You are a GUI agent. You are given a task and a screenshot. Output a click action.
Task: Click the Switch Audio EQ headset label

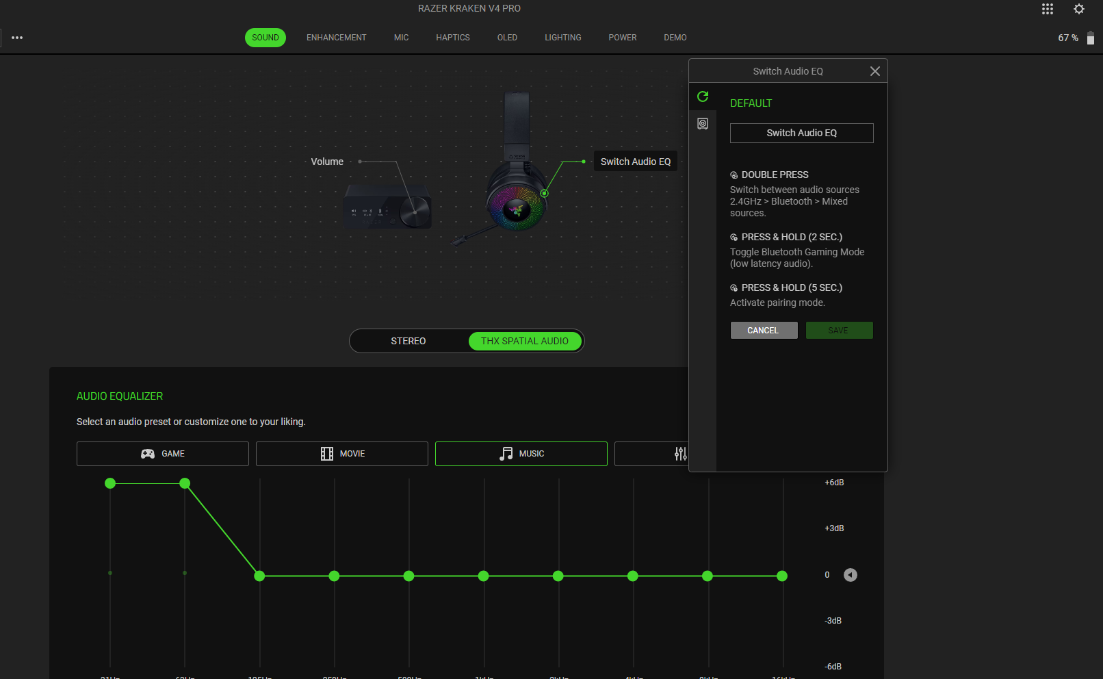click(635, 162)
